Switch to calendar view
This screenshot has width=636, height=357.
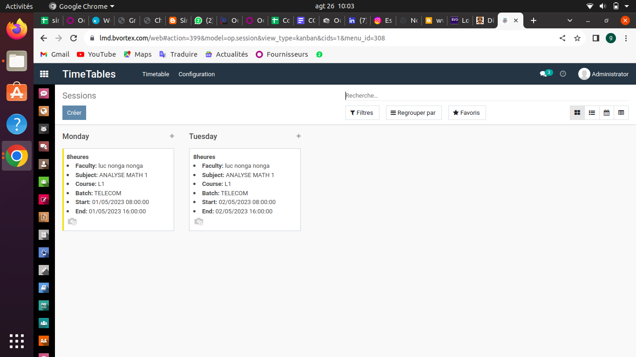coord(606,112)
